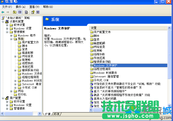Select 脚本 in the tree

25,46
